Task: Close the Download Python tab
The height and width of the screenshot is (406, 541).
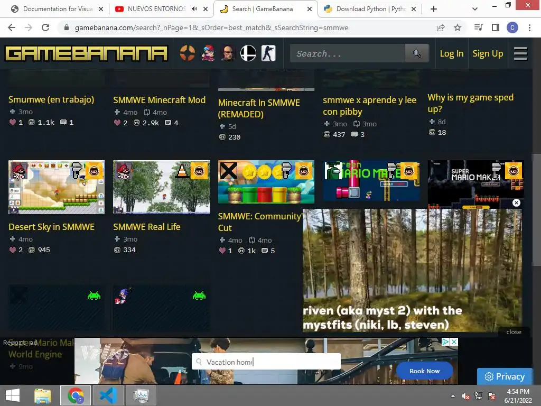Action: point(414,9)
